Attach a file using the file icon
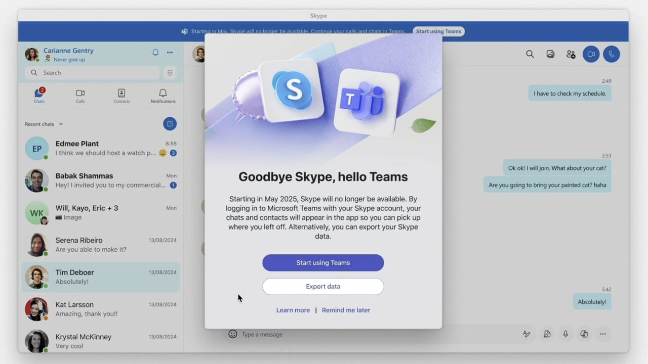Image resolution: width=648 pixels, height=364 pixels. click(x=547, y=334)
